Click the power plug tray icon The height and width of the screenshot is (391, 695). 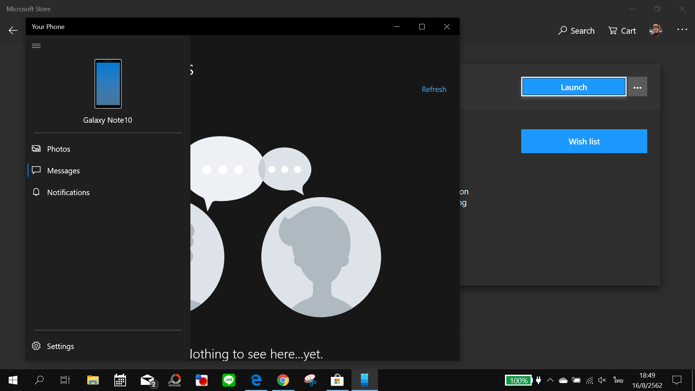[x=539, y=380]
